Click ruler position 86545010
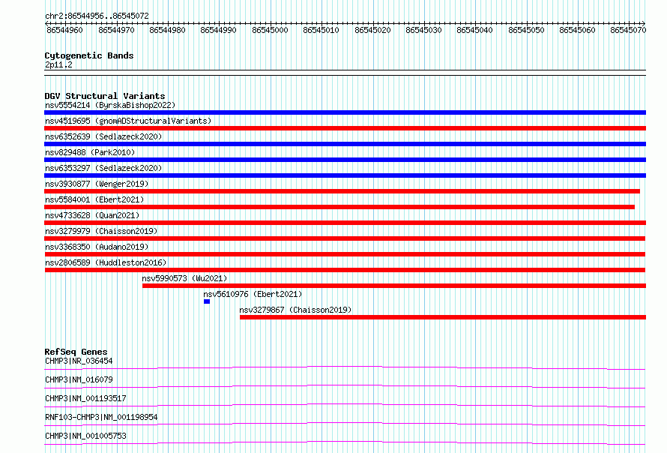The image size is (667, 453). pos(321,30)
